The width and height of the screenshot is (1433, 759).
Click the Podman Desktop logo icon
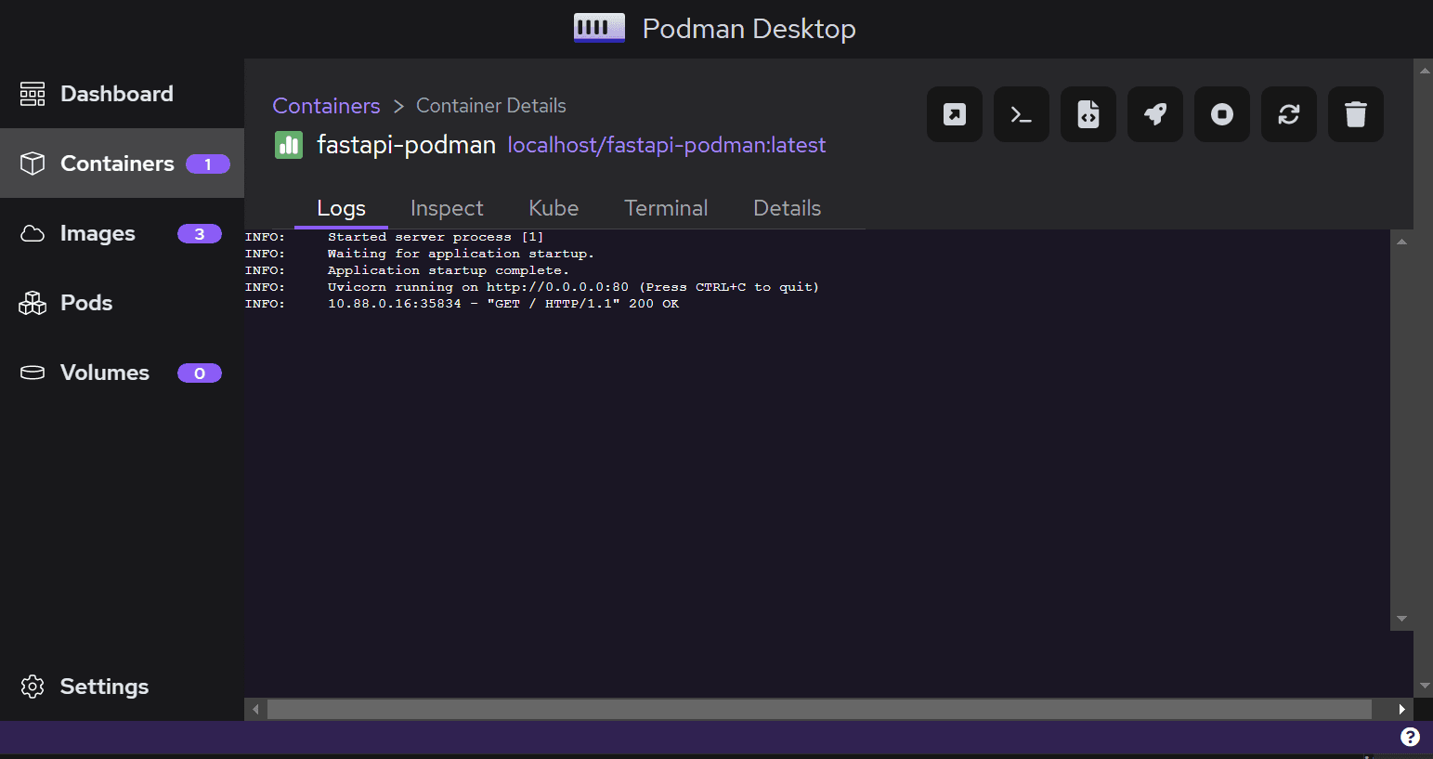[599, 28]
